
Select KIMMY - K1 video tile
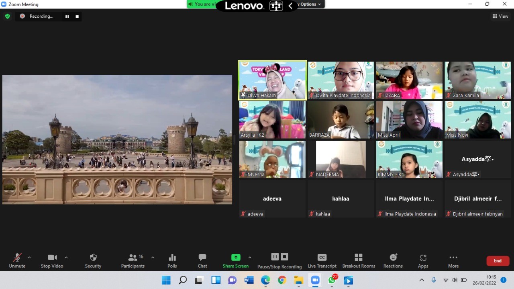pos(409,159)
